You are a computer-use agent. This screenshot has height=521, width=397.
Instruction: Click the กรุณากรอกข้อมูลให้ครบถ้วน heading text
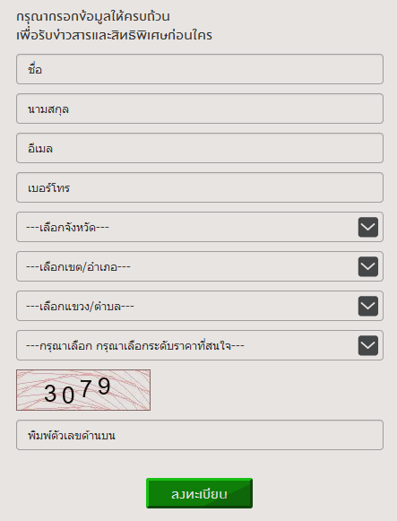tap(93, 16)
